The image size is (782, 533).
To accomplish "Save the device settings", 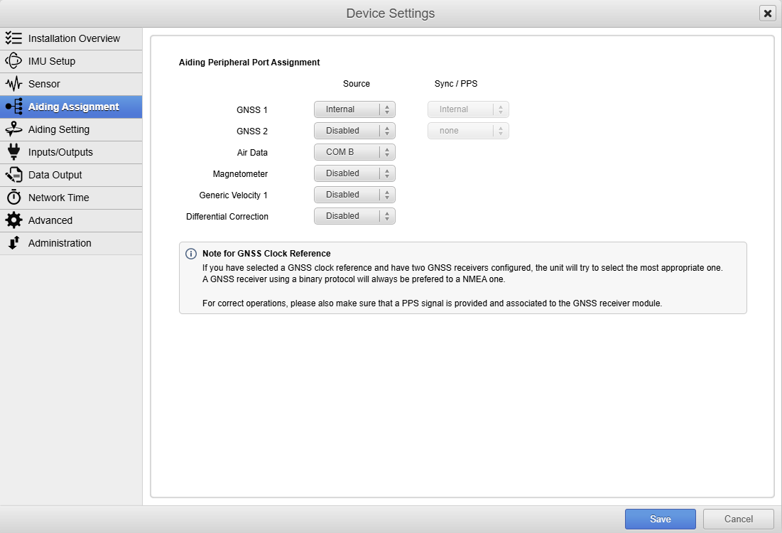I will (660, 519).
